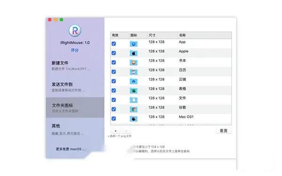282x176 pixels.
Task: Select the 书本 folder icon
Action: pos(133,62)
